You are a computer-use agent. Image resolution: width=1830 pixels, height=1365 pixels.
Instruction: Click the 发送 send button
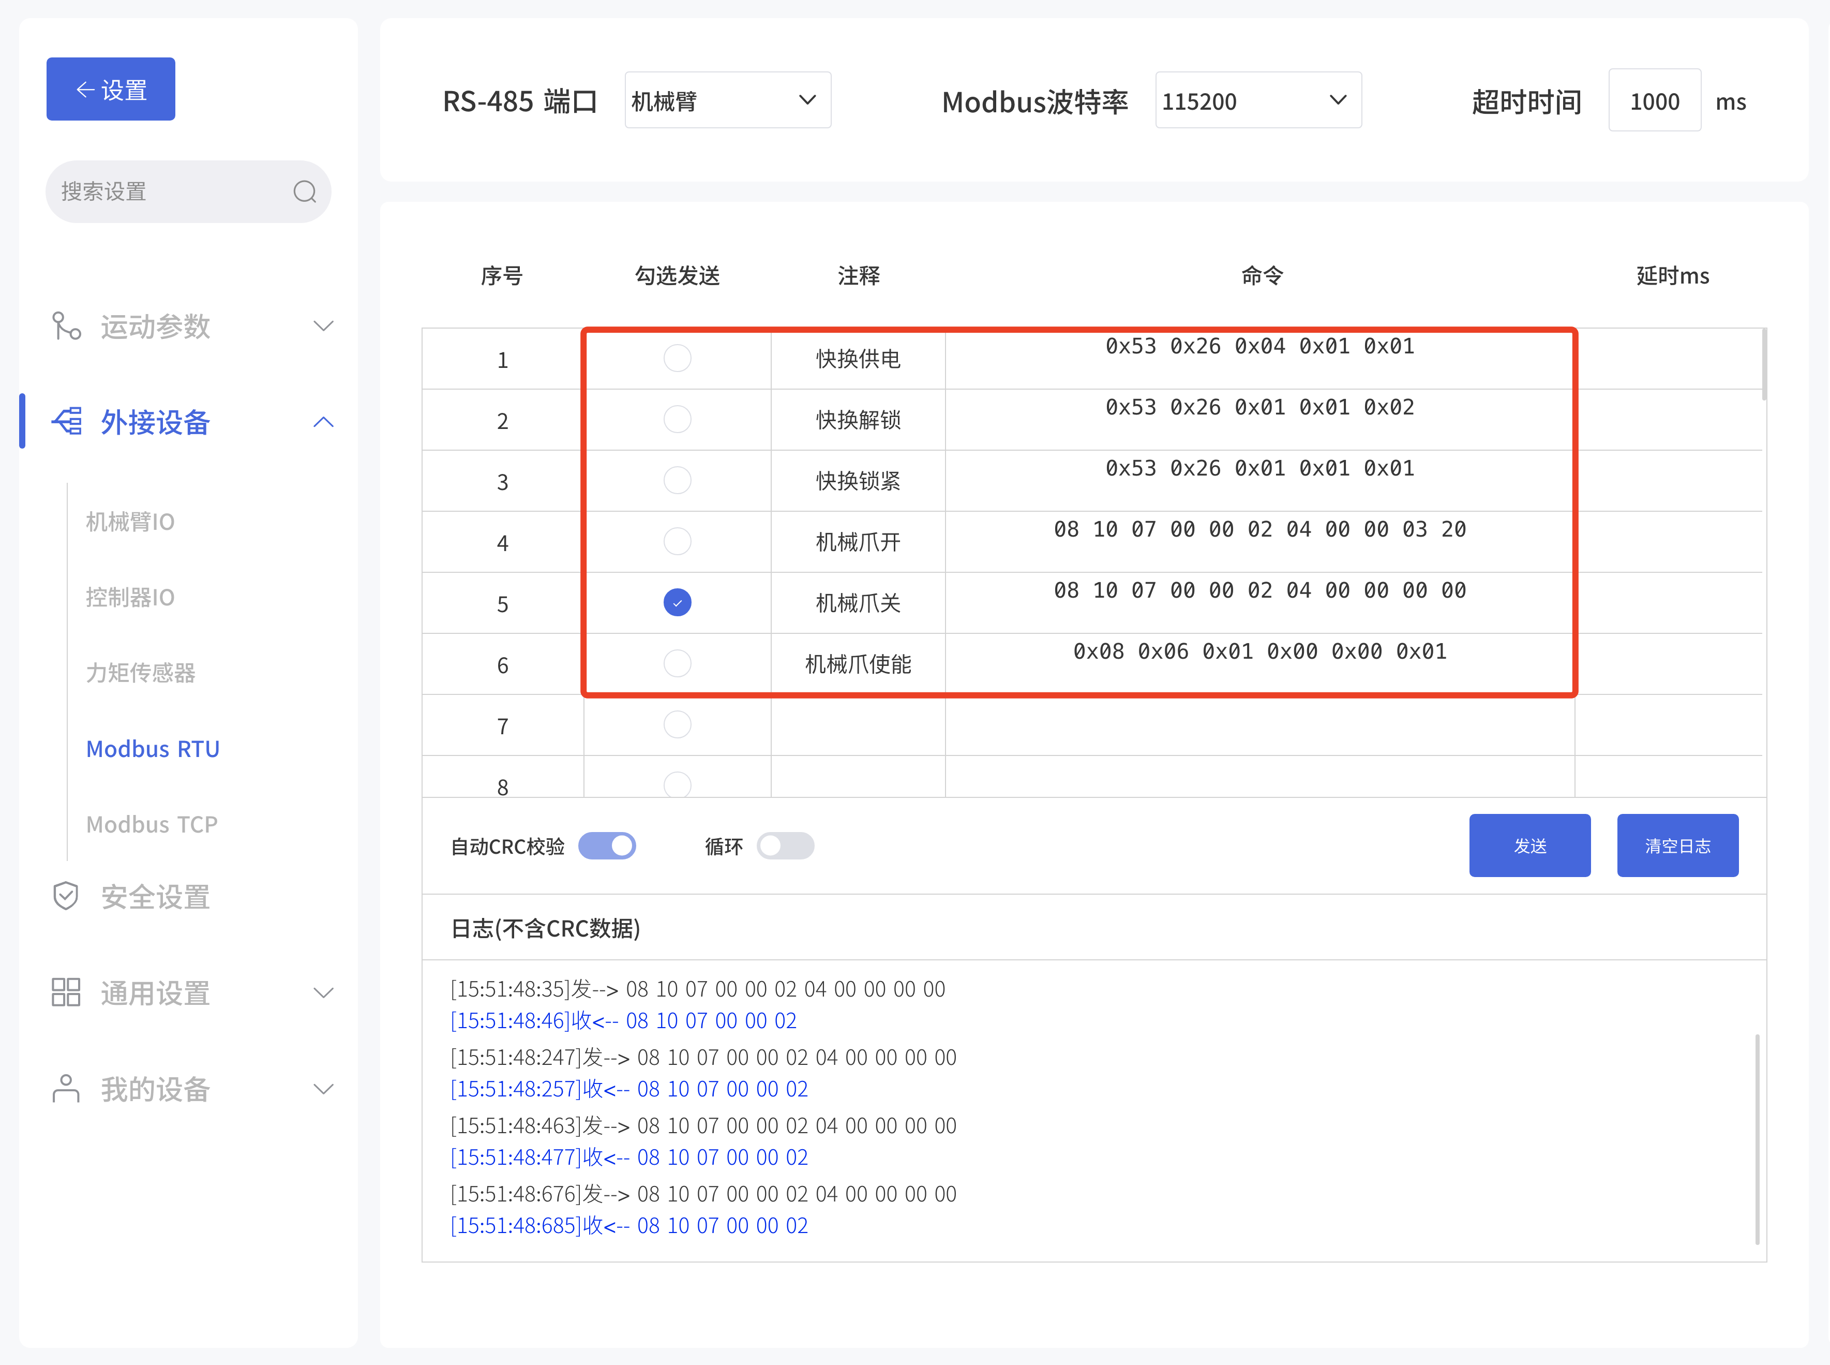[1529, 845]
